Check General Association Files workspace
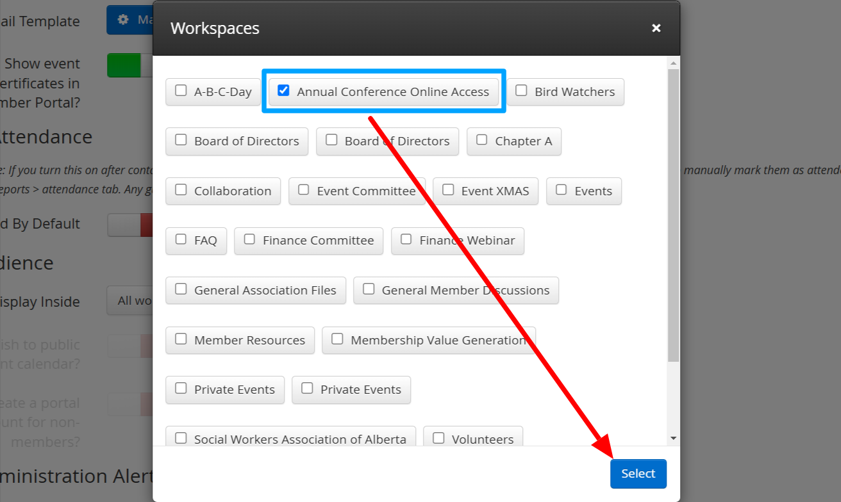Viewport: 841px width, 502px height. coord(181,289)
